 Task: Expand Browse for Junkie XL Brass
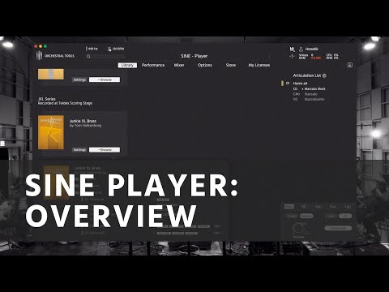click(105, 150)
